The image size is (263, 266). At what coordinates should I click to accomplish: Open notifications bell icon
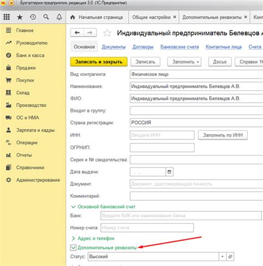pos(59,17)
